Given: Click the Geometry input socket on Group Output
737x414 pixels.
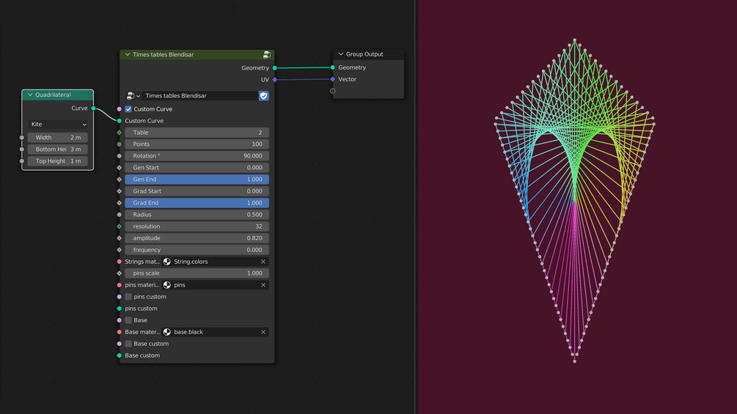Looking at the screenshot, I should 333,67.
